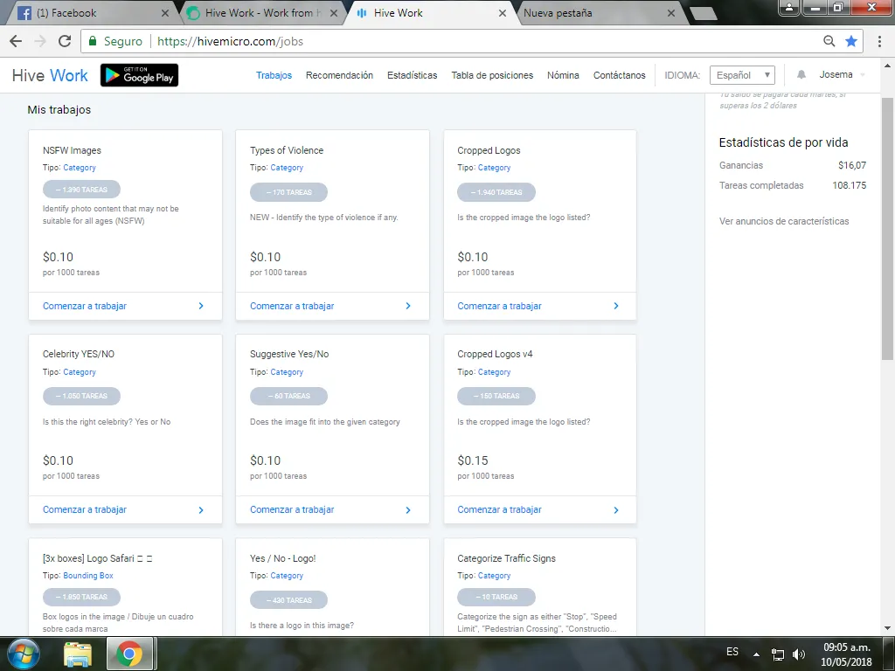
Task: Click the volume speaker tray icon
Action: click(x=799, y=654)
